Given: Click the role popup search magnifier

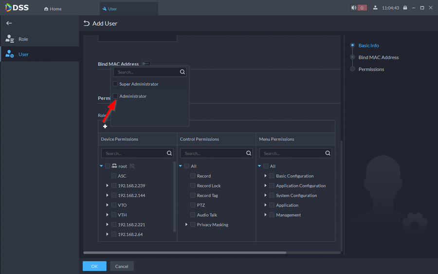Looking at the screenshot, I should coord(182,72).
